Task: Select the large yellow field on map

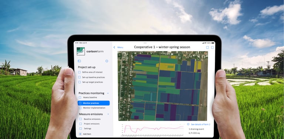Action: coord(167,67)
